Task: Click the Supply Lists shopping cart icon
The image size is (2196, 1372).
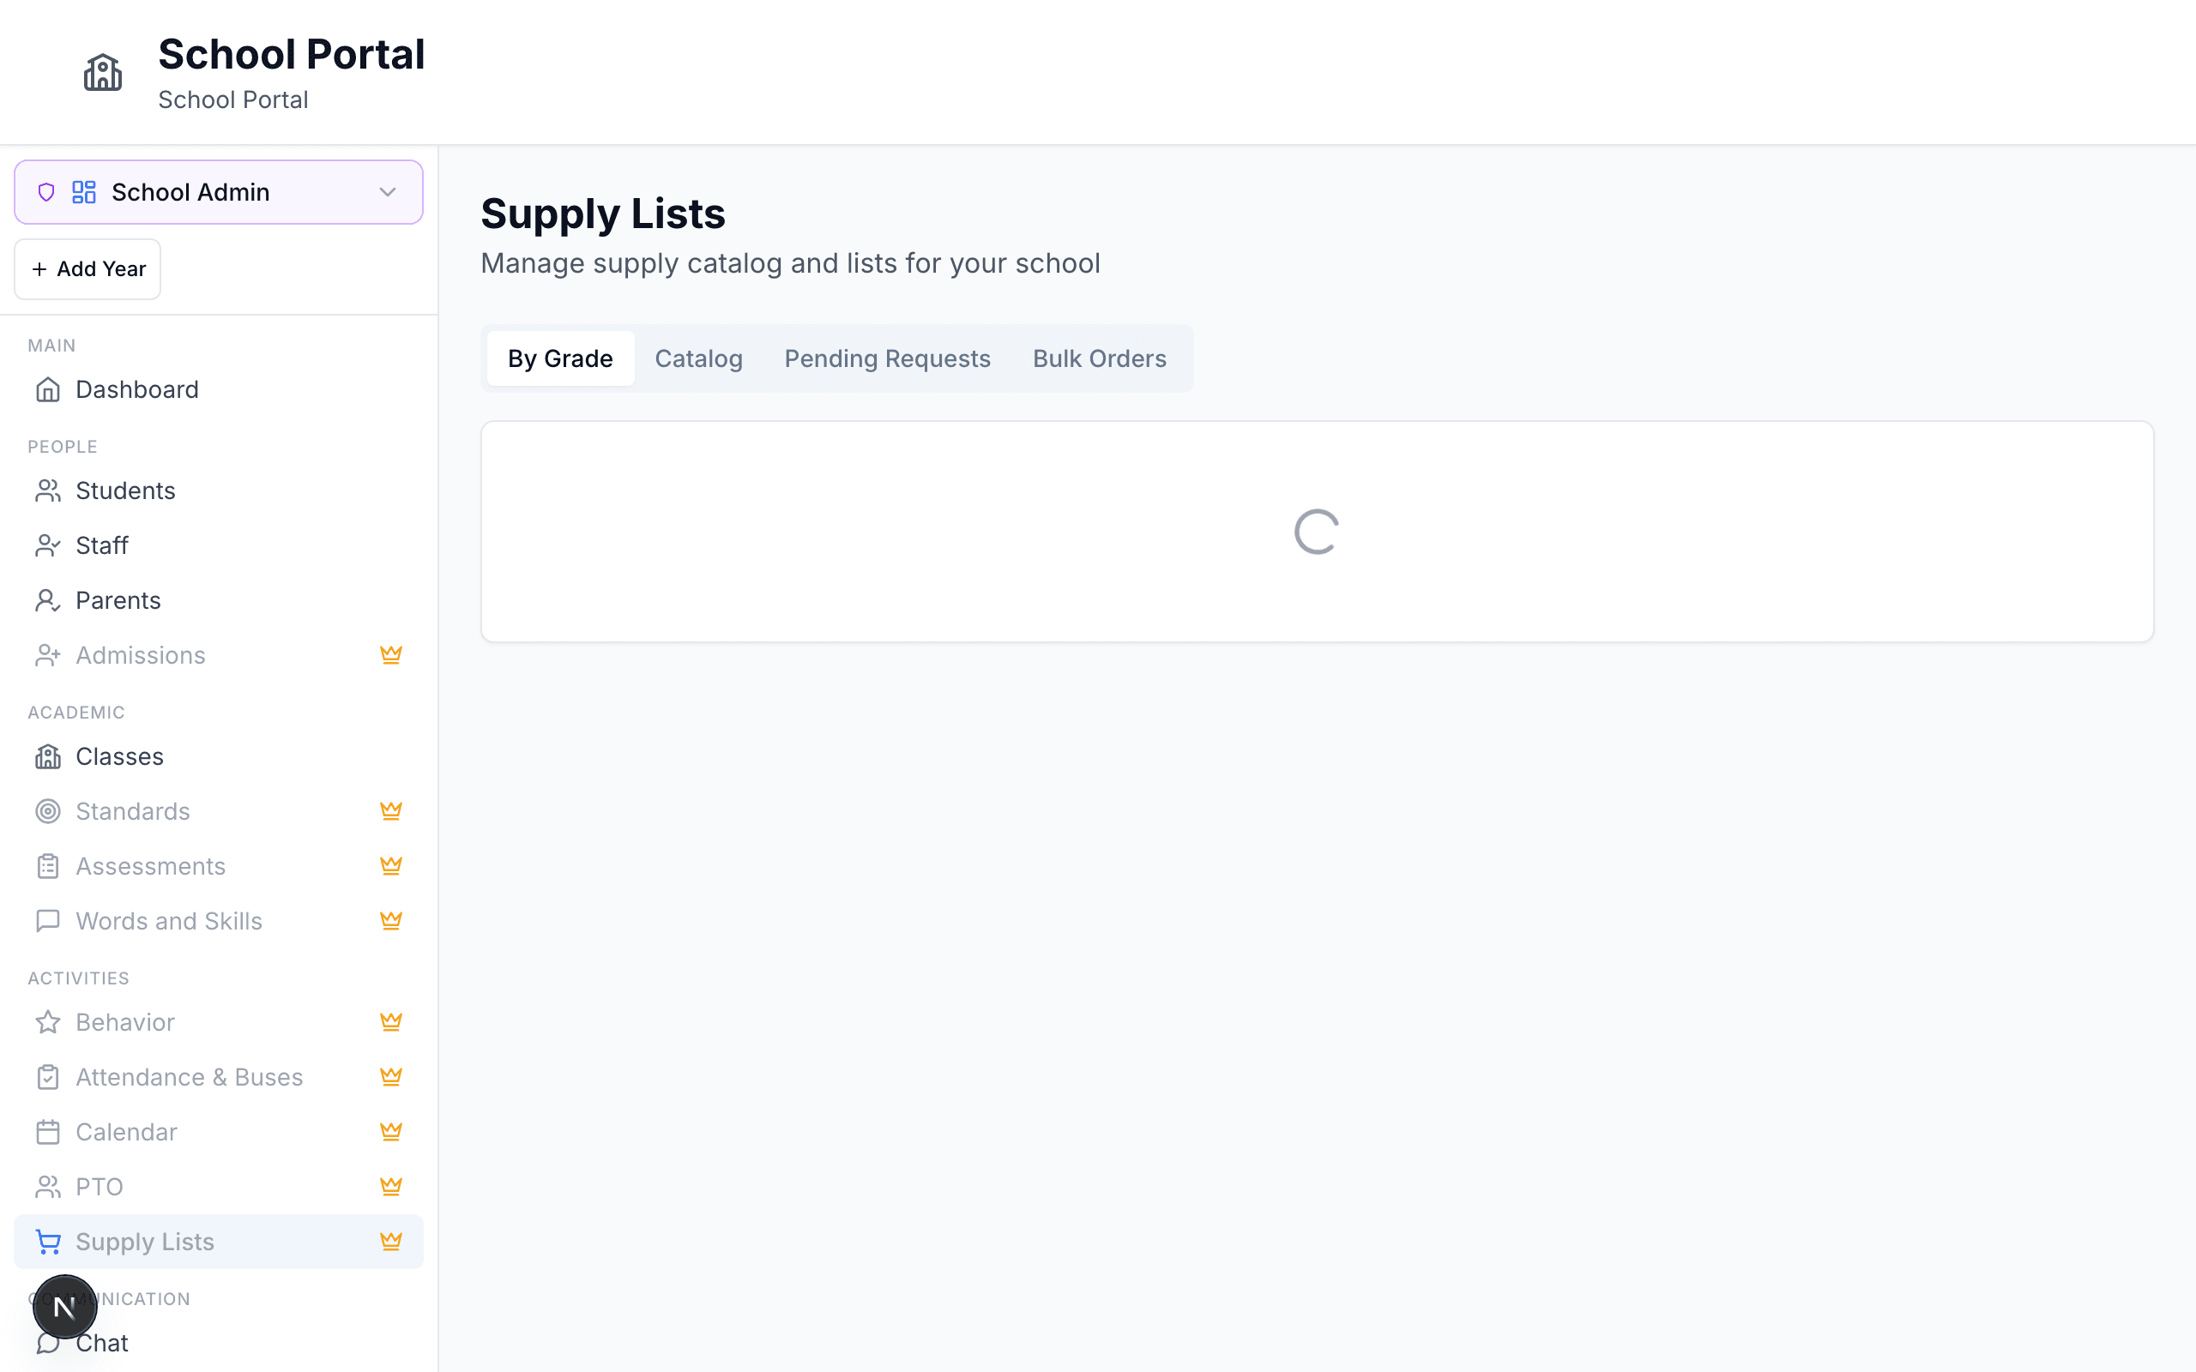Action: 47,1242
